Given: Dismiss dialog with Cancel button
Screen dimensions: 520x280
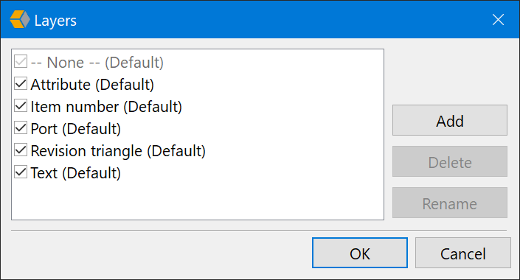Looking at the screenshot, I should [463, 253].
